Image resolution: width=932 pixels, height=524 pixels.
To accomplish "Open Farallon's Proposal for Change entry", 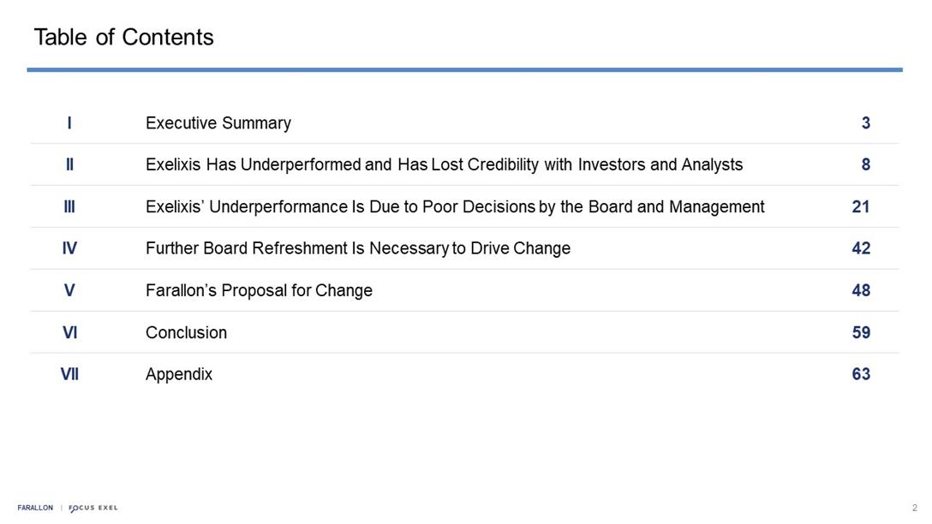I will point(259,290).
